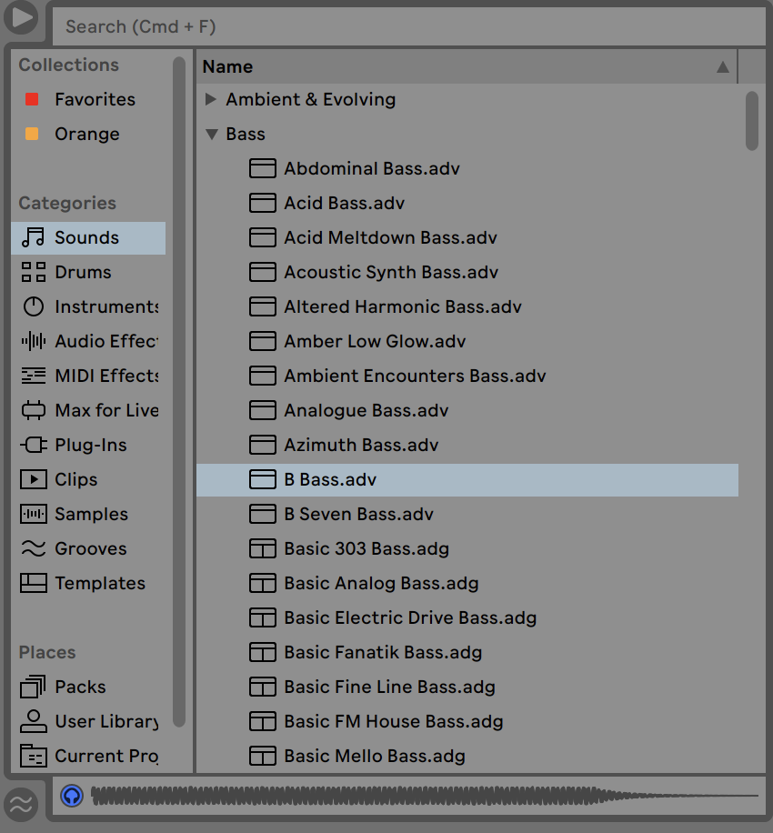Toggle the headphone preview button
The image size is (773, 833).
click(x=72, y=796)
